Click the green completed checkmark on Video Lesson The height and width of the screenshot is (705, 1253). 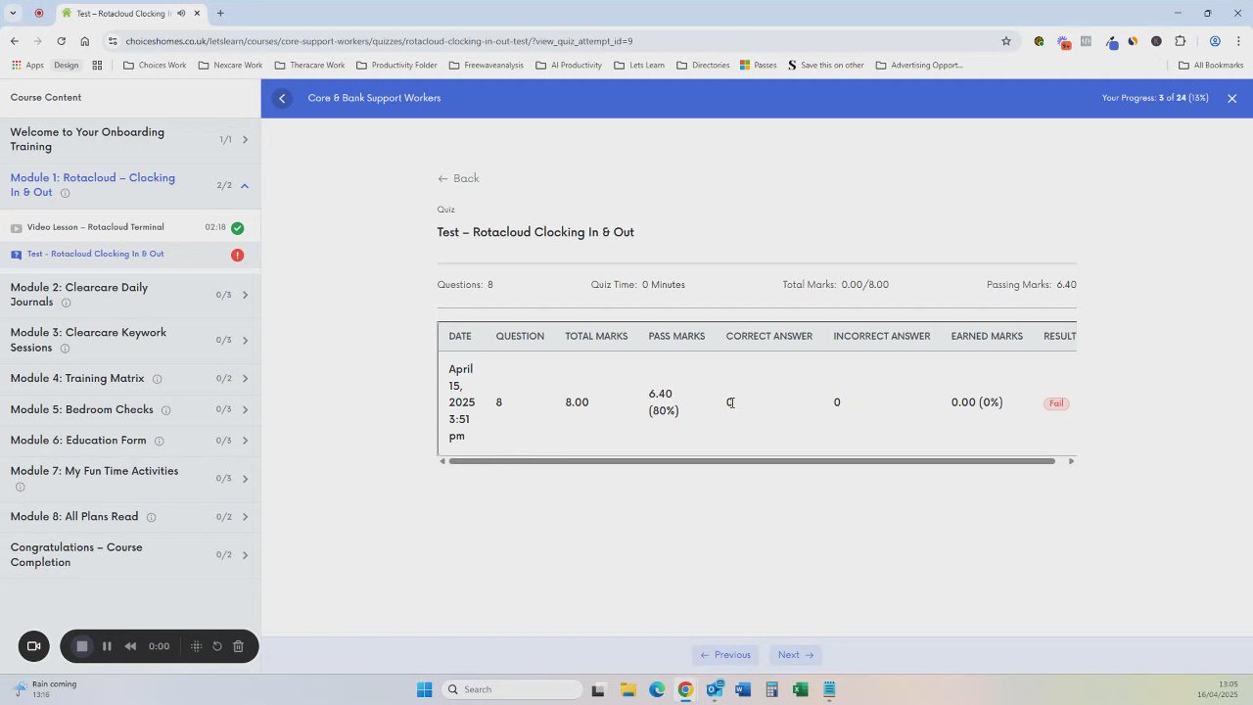(237, 228)
